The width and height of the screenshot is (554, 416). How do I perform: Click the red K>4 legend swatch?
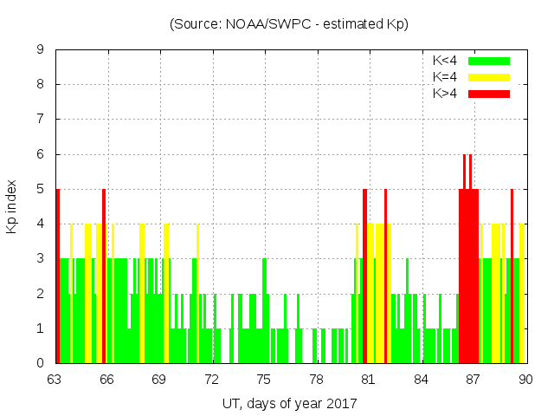(489, 93)
